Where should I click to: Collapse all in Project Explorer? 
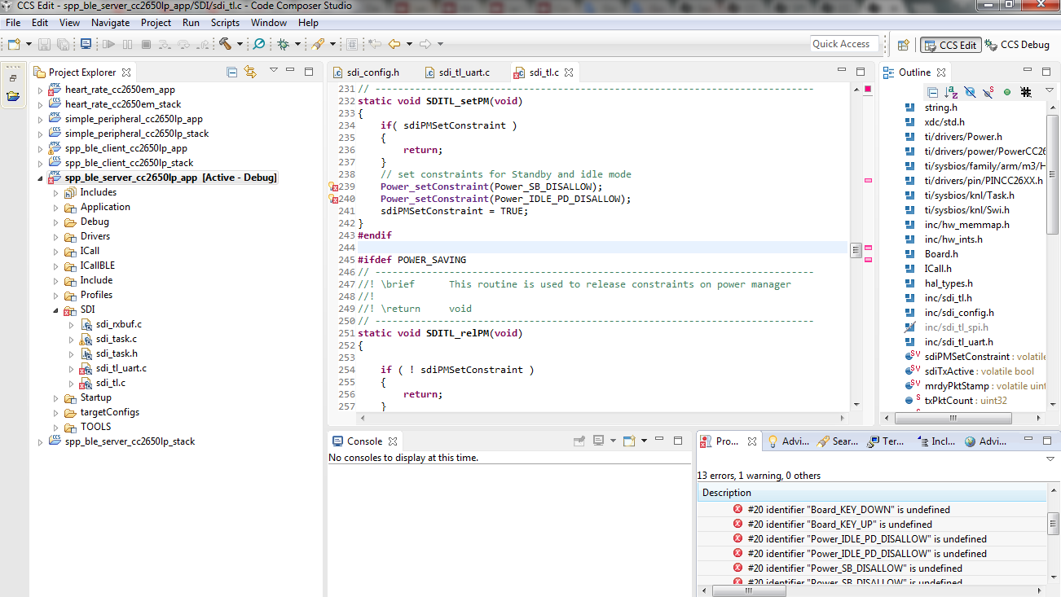[232, 72]
